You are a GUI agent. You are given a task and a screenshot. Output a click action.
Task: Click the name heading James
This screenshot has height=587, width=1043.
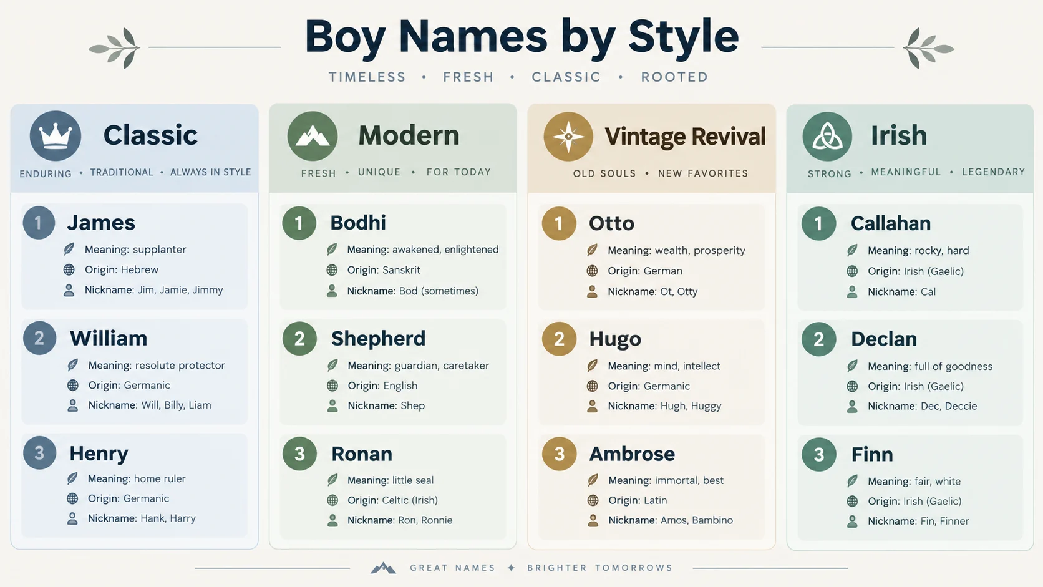point(101,223)
